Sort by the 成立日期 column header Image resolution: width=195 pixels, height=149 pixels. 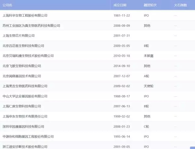(x=120, y=5)
